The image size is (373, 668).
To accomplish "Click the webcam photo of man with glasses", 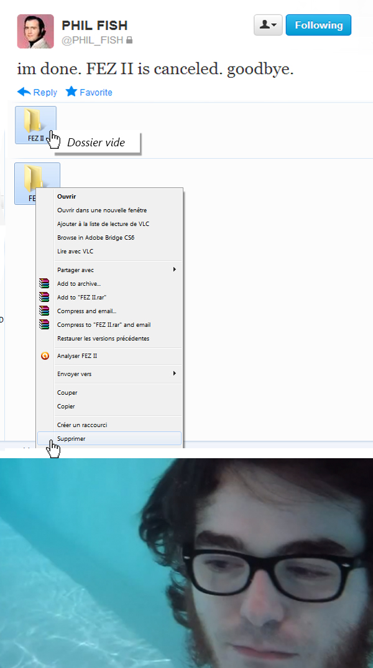I will point(186,563).
